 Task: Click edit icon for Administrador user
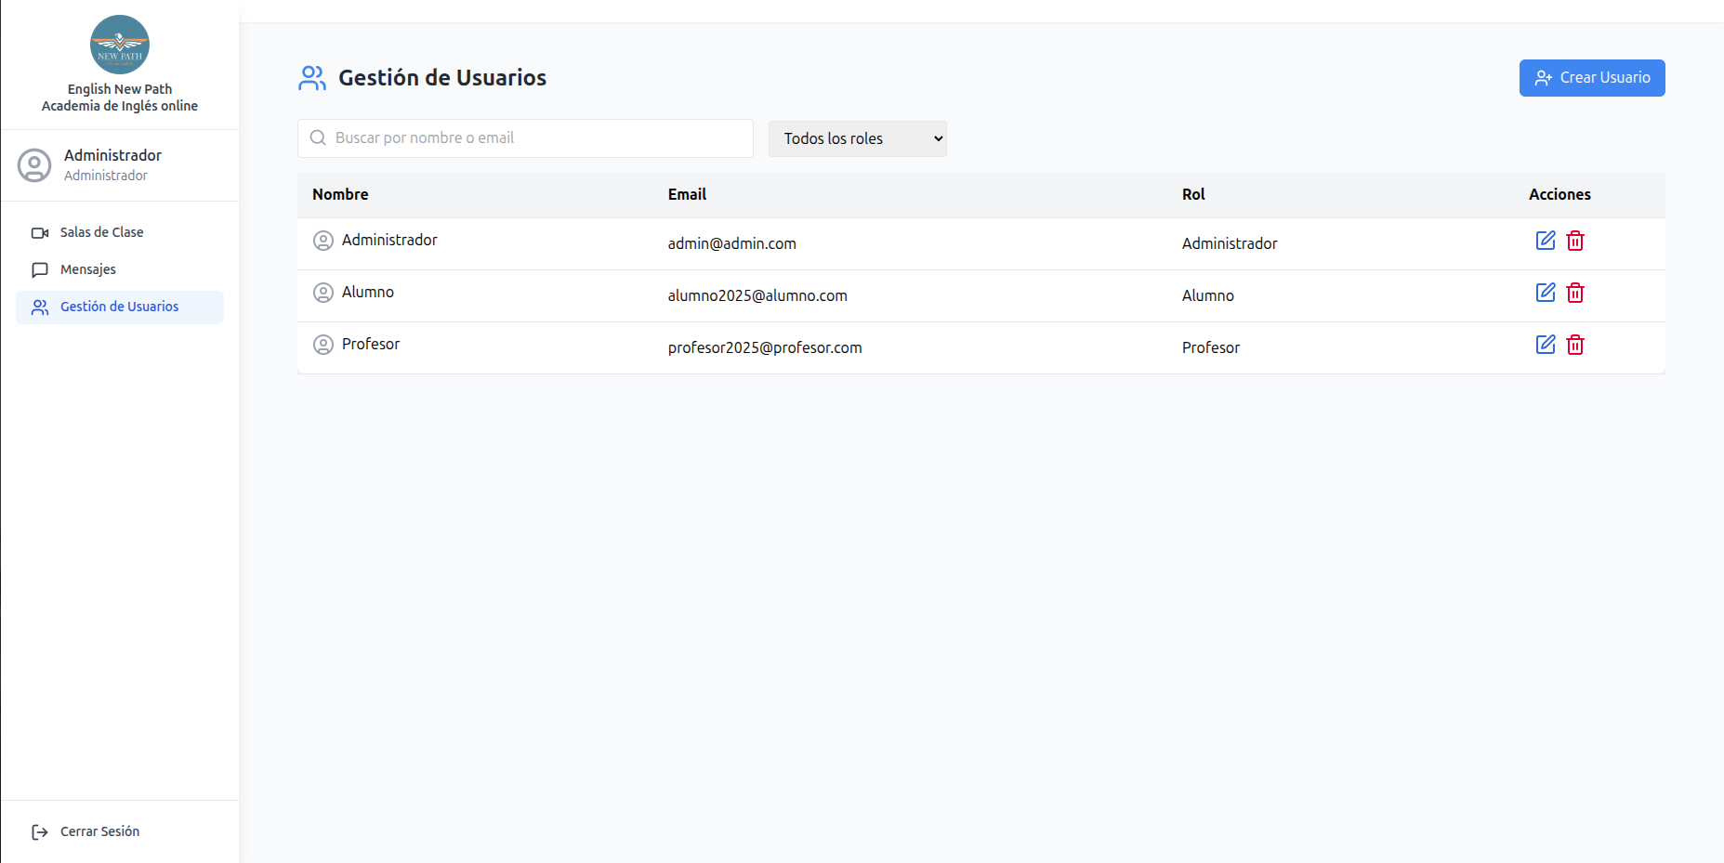point(1545,241)
